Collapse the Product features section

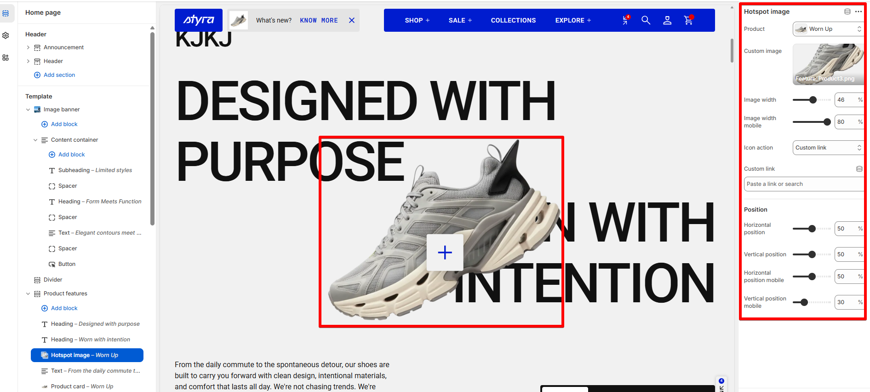[28, 294]
